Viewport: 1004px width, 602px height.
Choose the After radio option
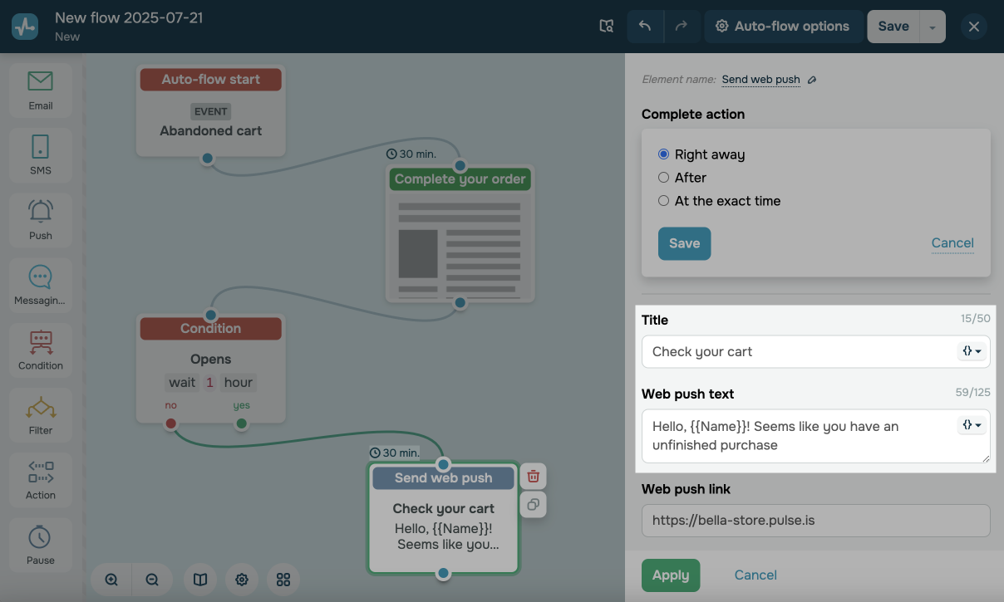[663, 178]
